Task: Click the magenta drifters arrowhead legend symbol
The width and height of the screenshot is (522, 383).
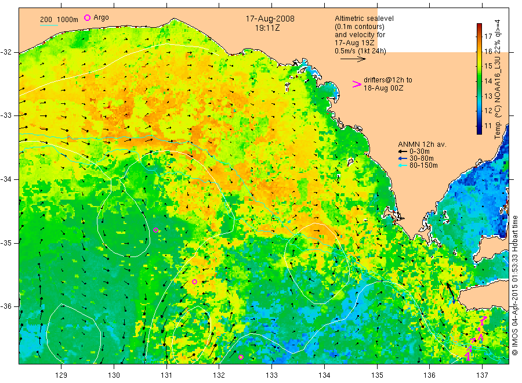Action: click(x=357, y=84)
